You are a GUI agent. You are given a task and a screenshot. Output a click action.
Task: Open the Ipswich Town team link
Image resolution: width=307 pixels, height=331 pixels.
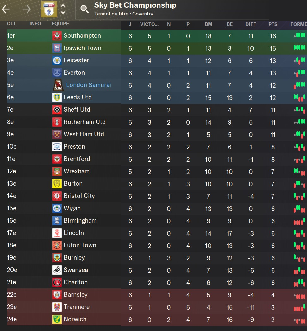pyautogui.click(x=82, y=48)
